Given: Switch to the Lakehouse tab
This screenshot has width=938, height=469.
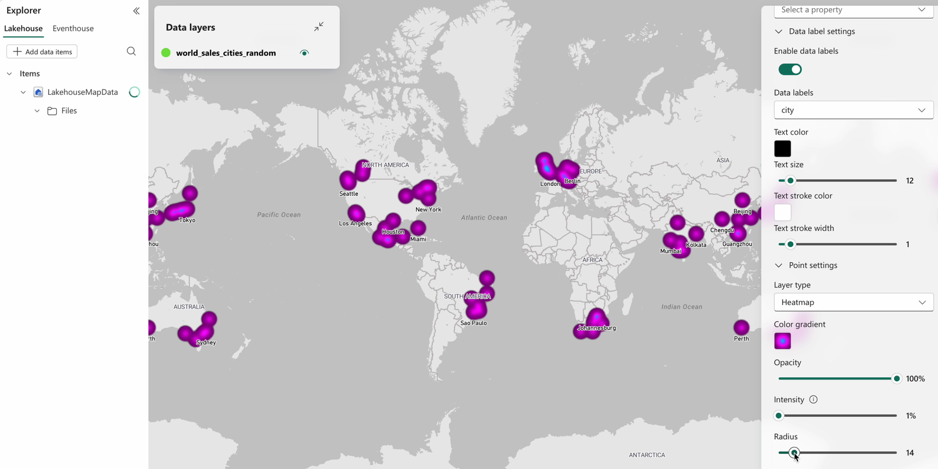Looking at the screenshot, I should click(23, 28).
